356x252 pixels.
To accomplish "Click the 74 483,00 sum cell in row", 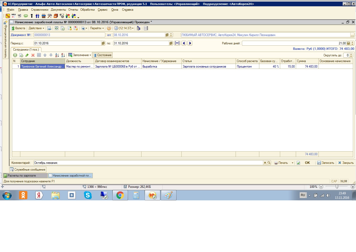I will [307, 67].
